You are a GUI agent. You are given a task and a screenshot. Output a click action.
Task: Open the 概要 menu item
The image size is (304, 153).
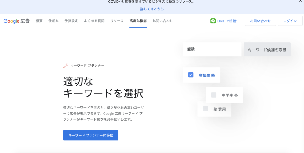click(39, 21)
